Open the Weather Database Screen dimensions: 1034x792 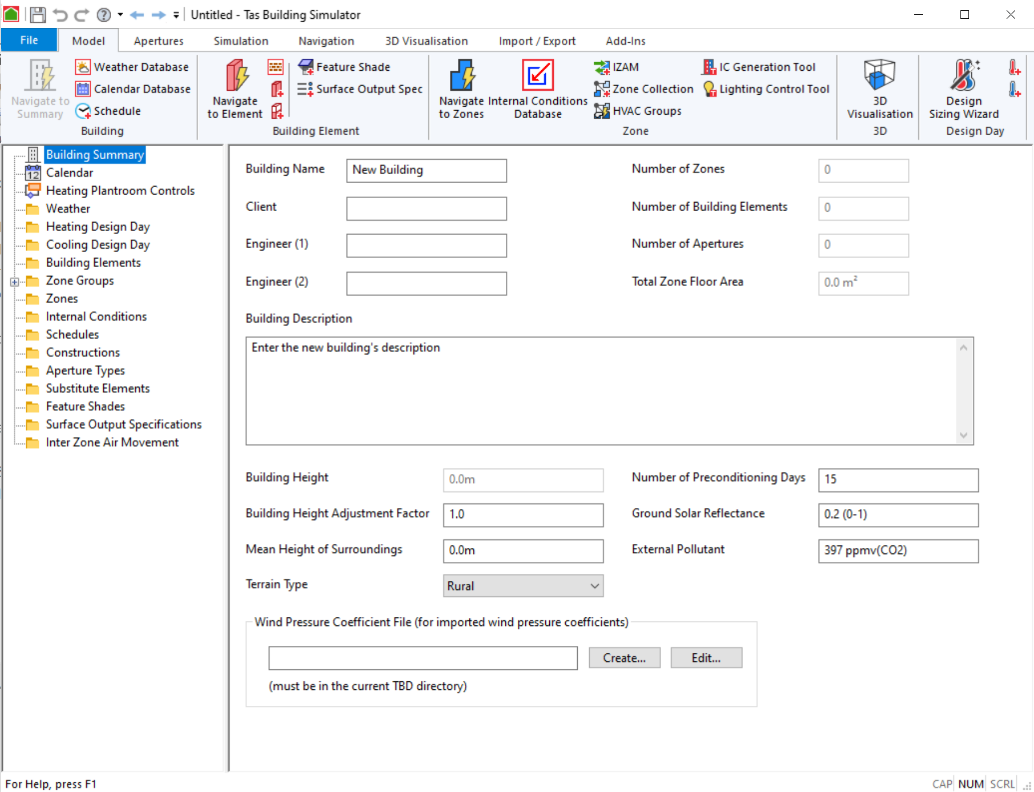pos(132,67)
